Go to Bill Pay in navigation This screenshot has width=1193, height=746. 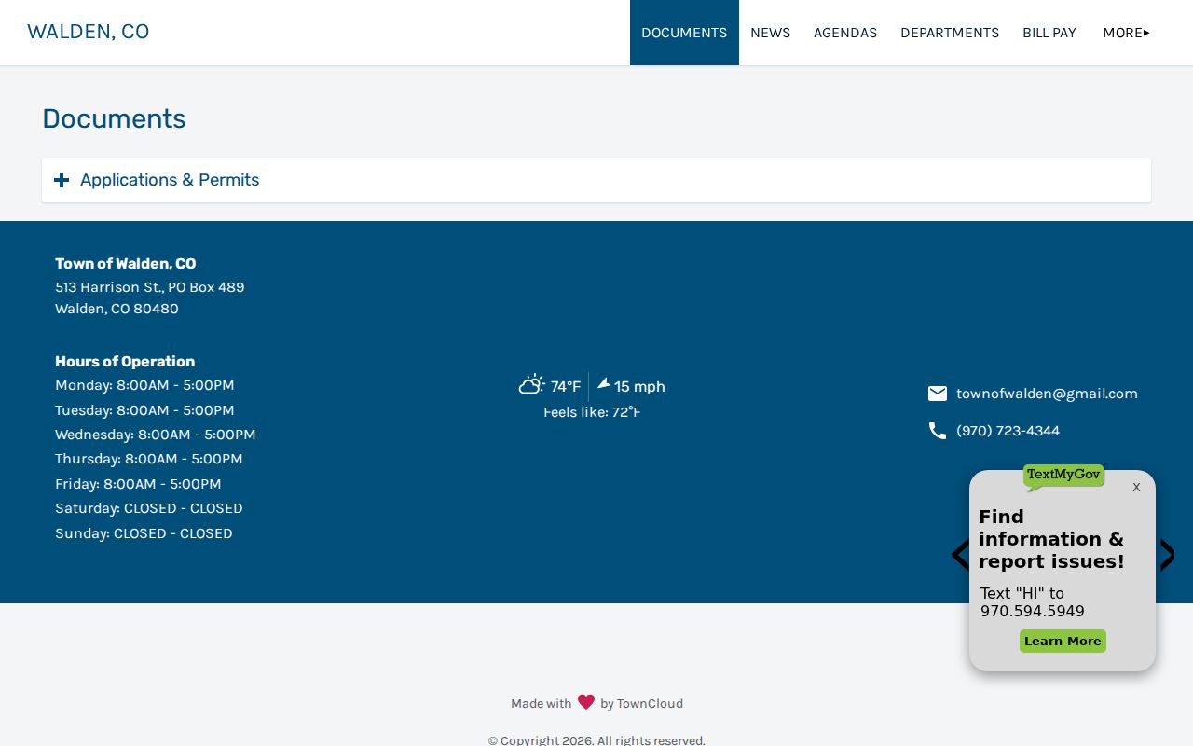tap(1049, 33)
